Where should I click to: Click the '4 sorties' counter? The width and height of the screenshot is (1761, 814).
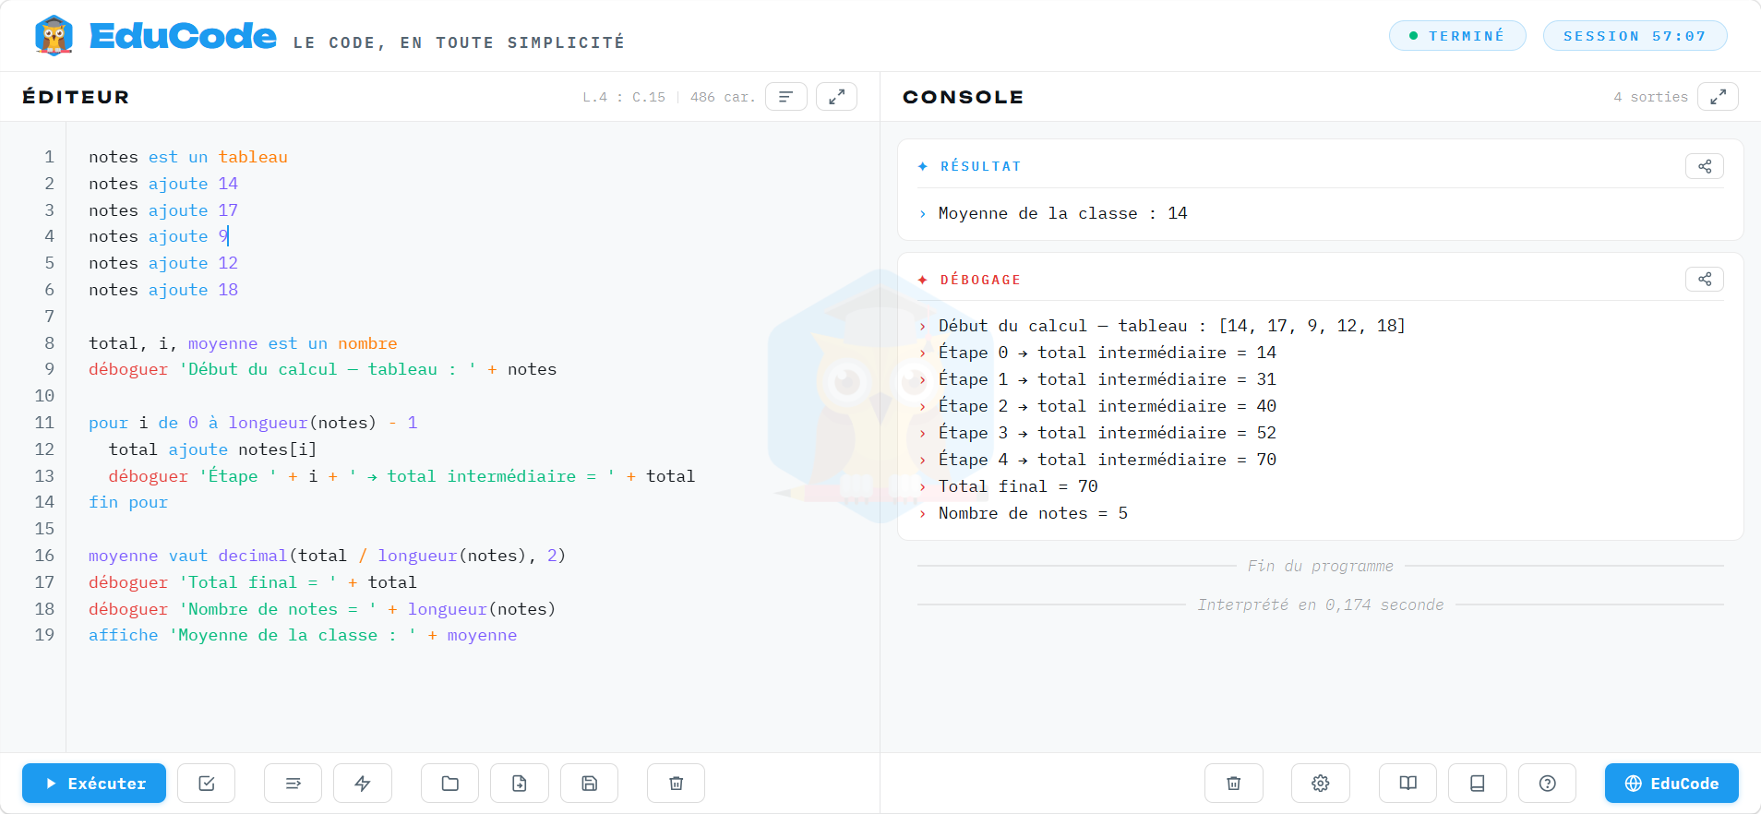coord(1650,97)
